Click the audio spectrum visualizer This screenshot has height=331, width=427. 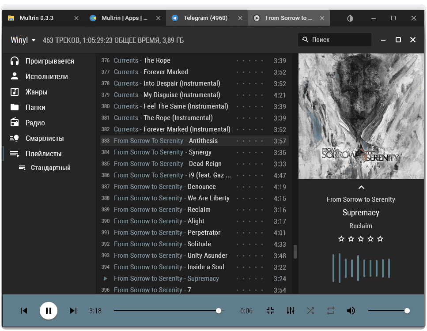tap(361, 268)
